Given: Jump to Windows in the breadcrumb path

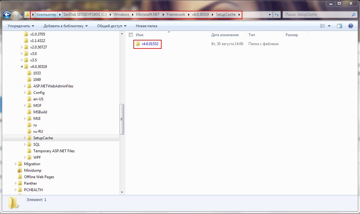Looking at the screenshot, I should coord(121,15).
